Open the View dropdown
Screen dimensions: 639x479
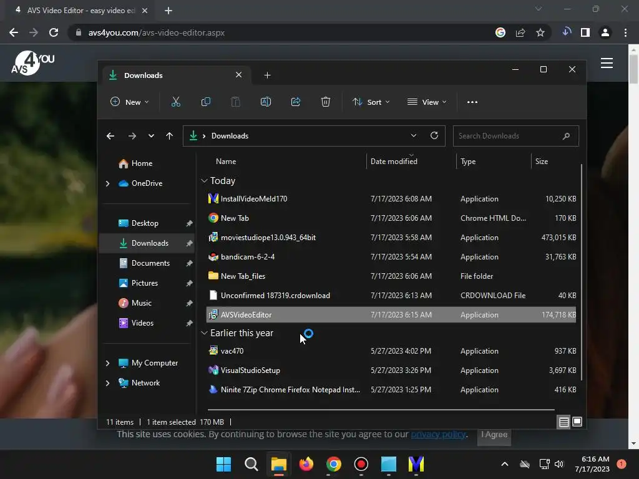[x=427, y=102]
